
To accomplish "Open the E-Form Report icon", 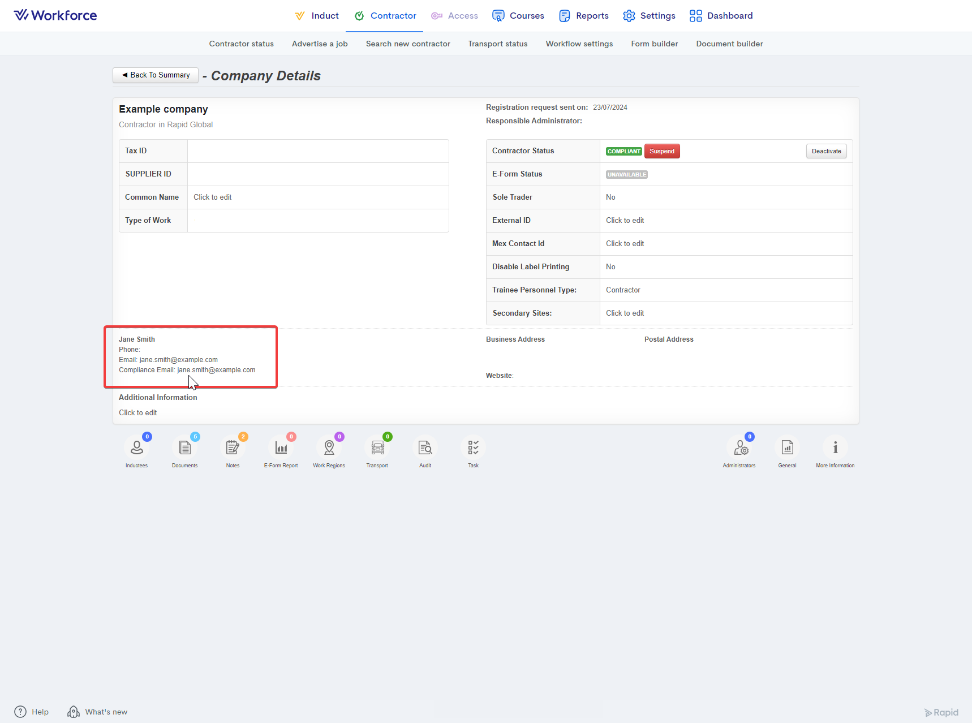I will point(281,448).
